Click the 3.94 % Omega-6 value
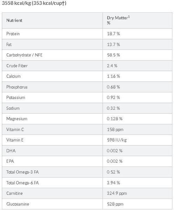 [x=113, y=183]
